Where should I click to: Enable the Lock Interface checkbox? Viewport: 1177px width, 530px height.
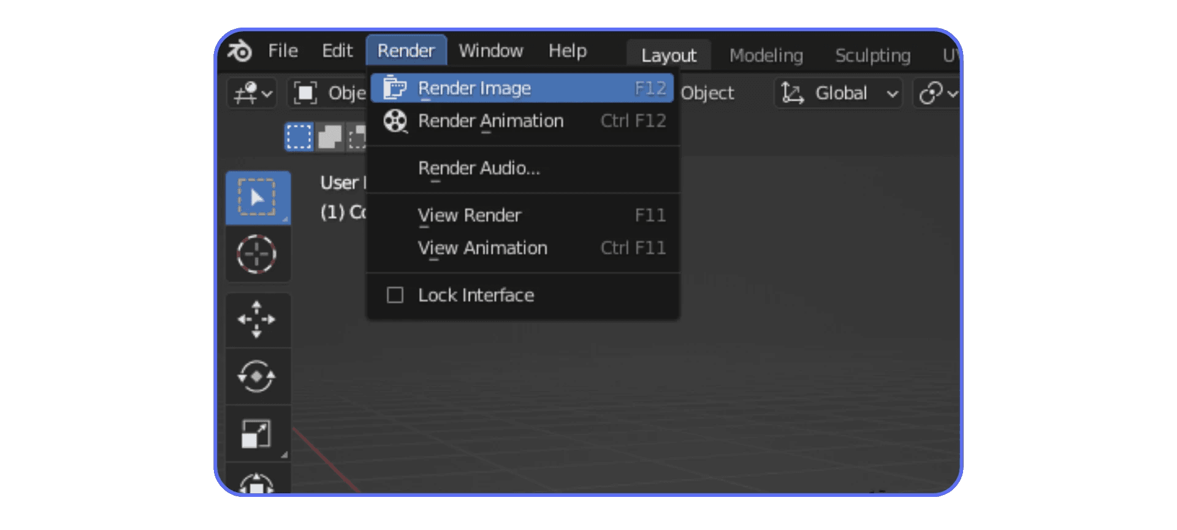point(395,295)
